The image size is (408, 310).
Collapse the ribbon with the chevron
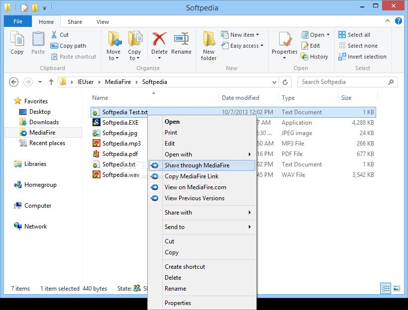(388, 21)
